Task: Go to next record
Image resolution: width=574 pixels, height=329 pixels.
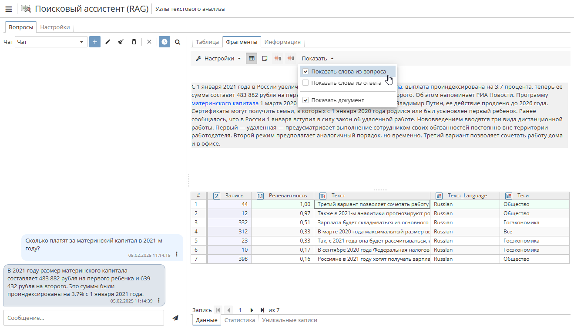Action: click(x=252, y=310)
